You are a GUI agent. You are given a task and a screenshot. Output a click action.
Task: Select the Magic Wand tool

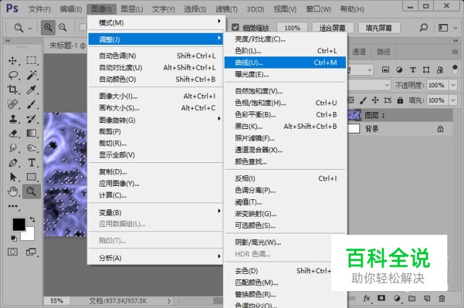tap(32, 75)
